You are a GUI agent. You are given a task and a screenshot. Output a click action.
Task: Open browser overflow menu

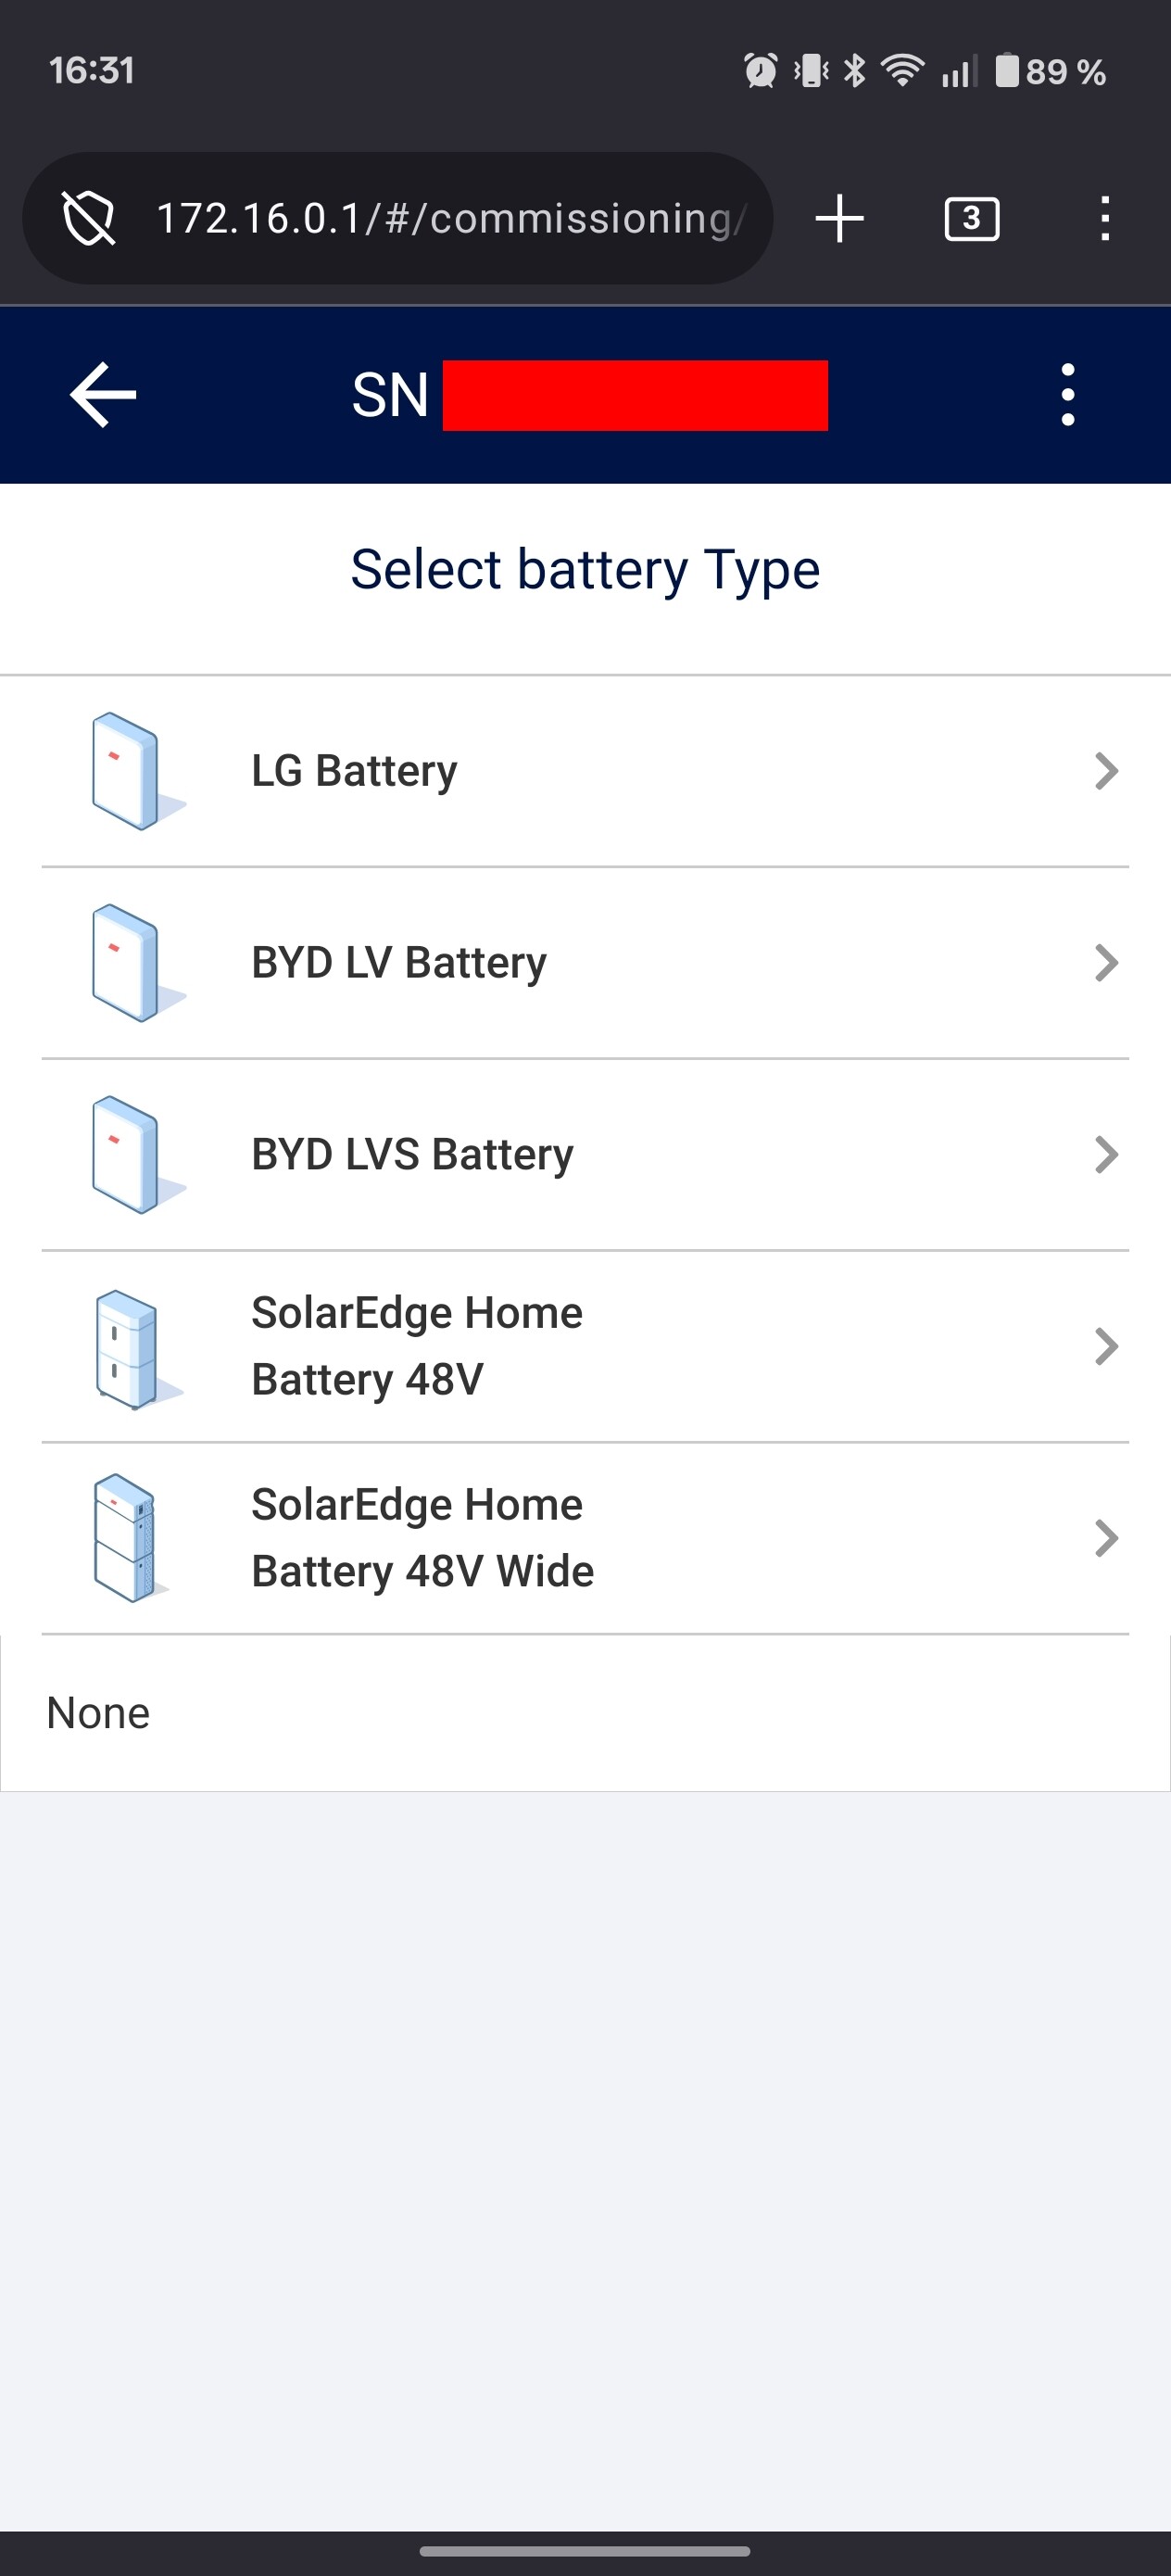coord(1104,218)
